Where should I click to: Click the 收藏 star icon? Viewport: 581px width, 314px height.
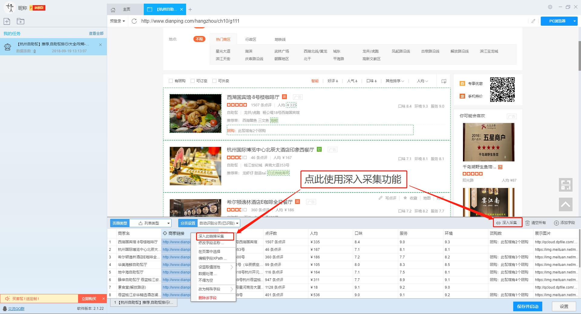coord(405,198)
